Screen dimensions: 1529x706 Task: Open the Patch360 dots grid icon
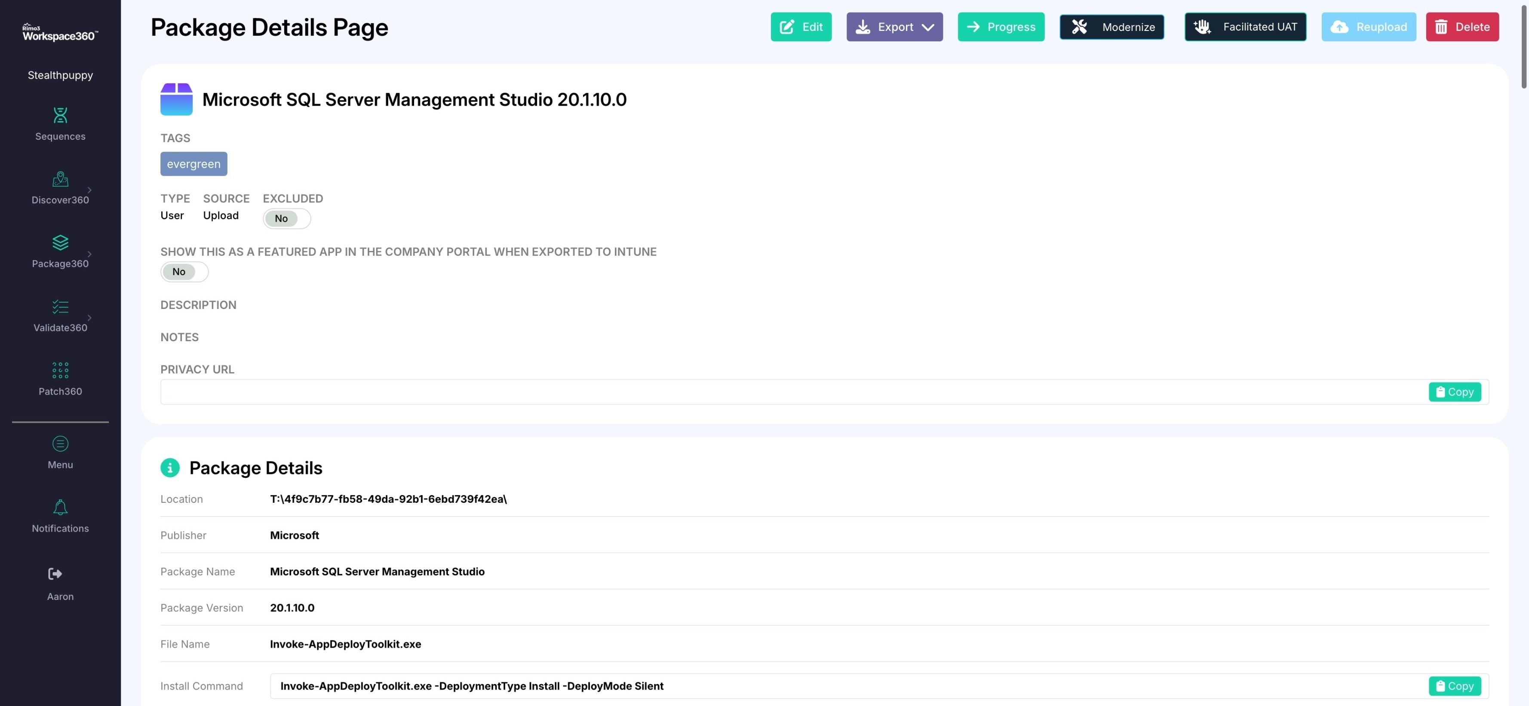point(60,370)
